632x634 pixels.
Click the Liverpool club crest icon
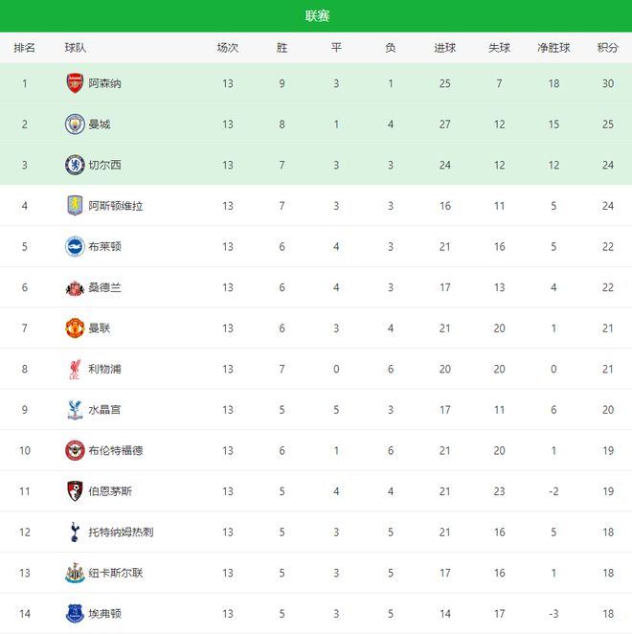tap(75, 369)
